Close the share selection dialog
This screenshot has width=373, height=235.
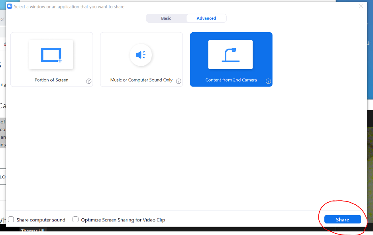click(361, 6)
